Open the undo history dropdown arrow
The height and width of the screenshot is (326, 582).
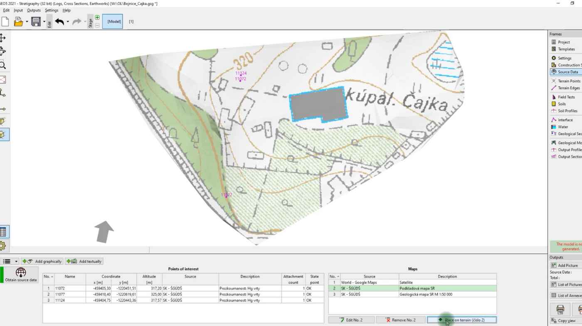(x=68, y=22)
